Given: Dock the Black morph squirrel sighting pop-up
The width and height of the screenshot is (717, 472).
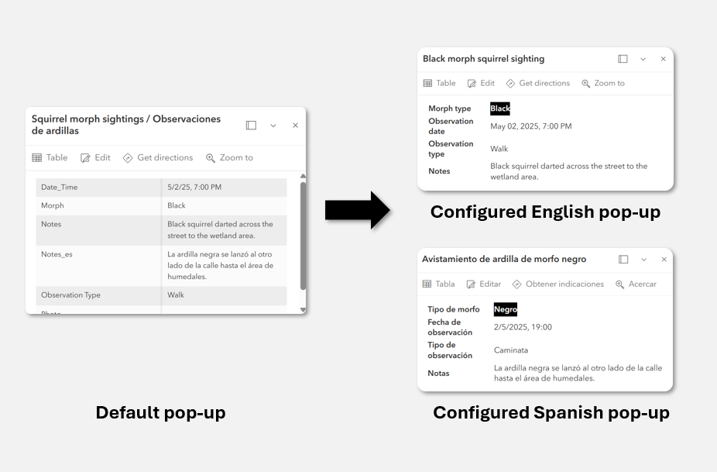Looking at the screenshot, I should tap(623, 59).
